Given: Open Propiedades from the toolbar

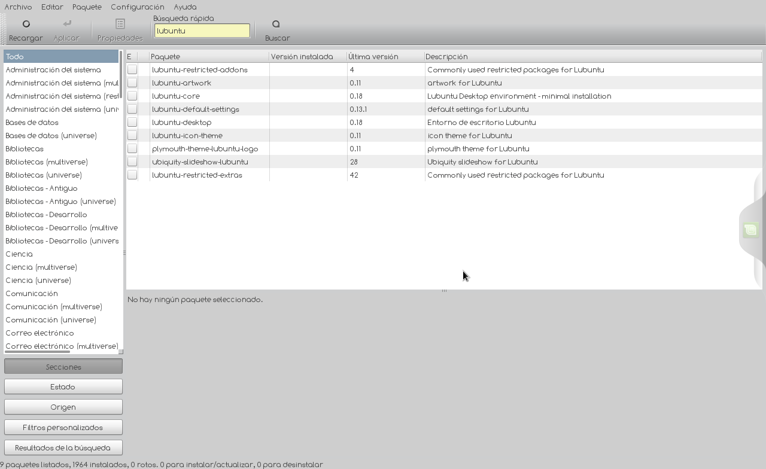Looking at the screenshot, I should click(120, 29).
